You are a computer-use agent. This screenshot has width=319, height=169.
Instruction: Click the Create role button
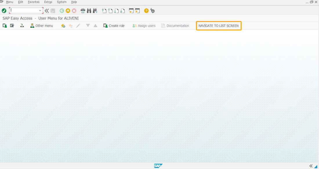[114, 26]
